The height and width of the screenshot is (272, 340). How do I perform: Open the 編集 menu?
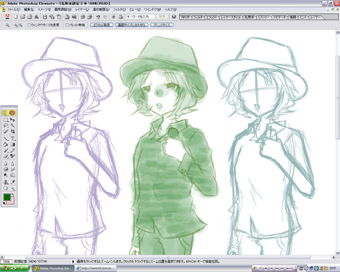29,10
